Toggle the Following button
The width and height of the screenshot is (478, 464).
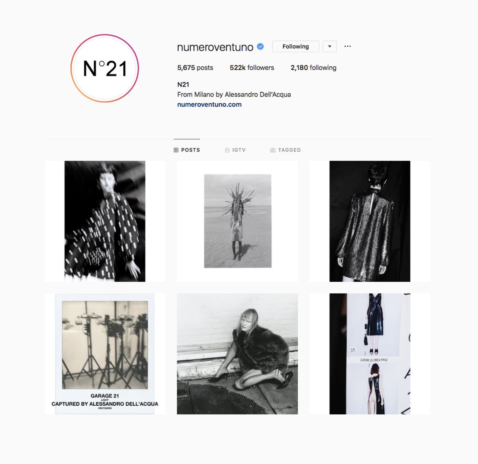(x=296, y=47)
